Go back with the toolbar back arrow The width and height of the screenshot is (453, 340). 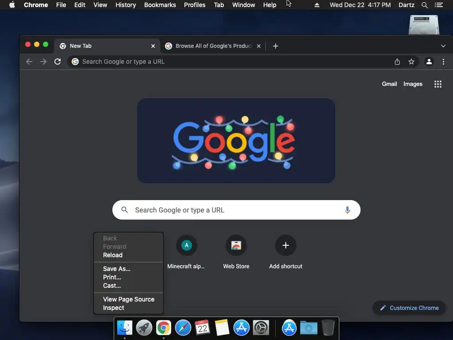[x=29, y=62]
